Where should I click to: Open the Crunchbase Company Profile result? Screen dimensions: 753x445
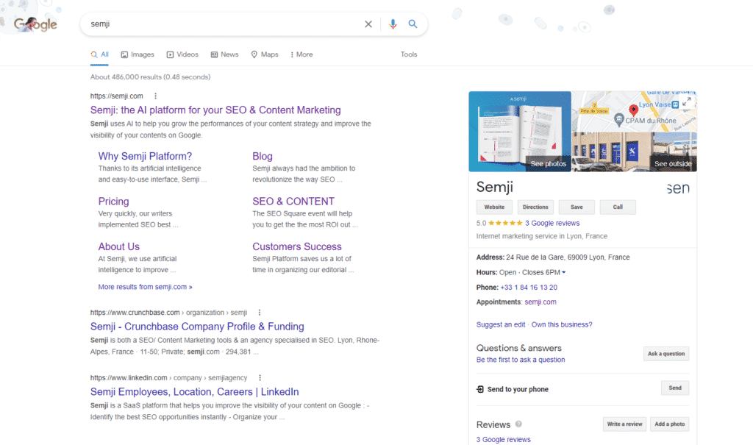click(x=197, y=327)
